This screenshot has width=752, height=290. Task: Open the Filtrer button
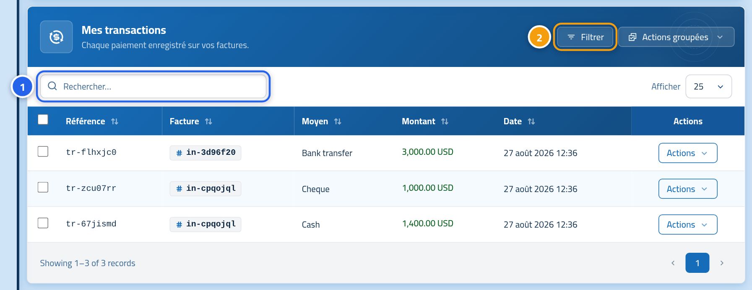point(585,37)
